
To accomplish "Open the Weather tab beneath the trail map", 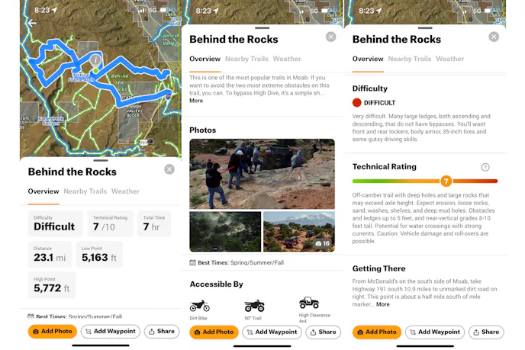I will (x=125, y=191).
